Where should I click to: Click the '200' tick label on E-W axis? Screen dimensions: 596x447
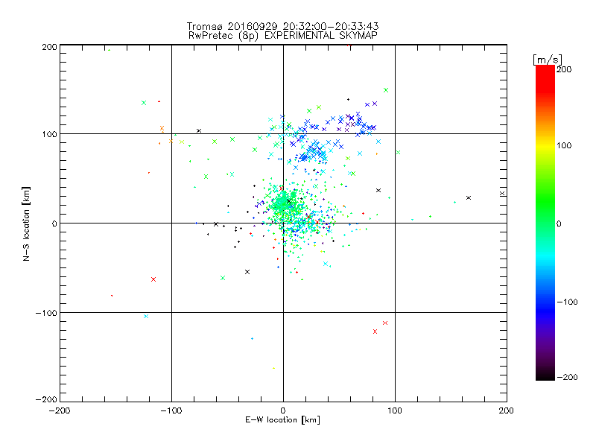507,411
